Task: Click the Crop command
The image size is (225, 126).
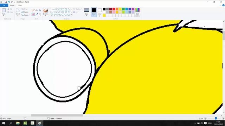Action: click(25, 9)
